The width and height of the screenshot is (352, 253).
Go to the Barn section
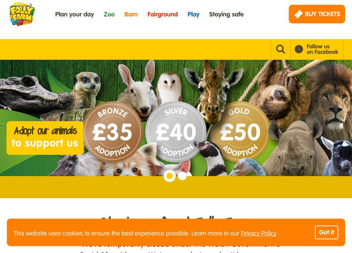click(131, 14)
